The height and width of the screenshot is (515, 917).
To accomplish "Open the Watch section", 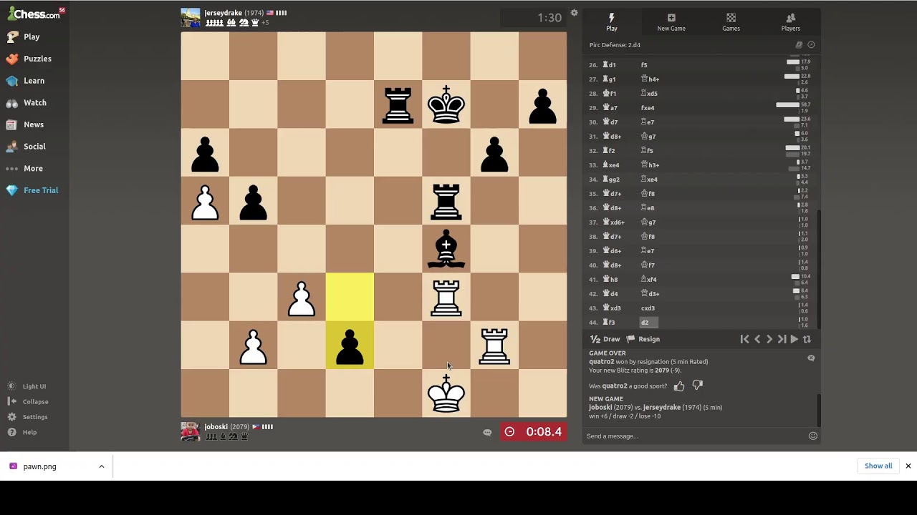I will (25, 103).
